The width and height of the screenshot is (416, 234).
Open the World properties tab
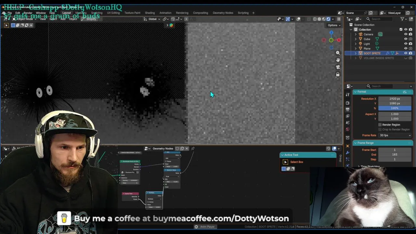347,129
